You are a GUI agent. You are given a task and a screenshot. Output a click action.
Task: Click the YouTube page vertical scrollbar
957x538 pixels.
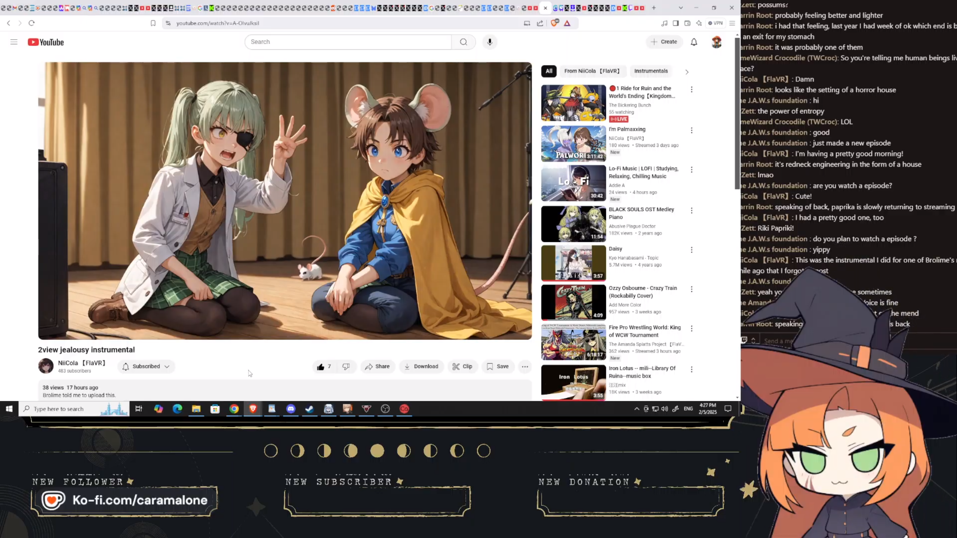coord(737,112)
